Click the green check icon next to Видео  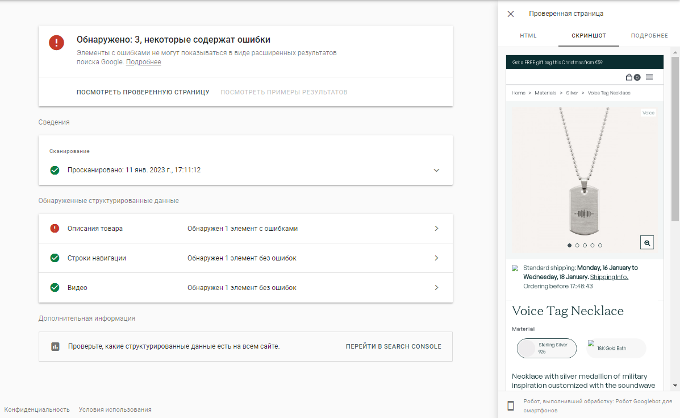point(55,288)
